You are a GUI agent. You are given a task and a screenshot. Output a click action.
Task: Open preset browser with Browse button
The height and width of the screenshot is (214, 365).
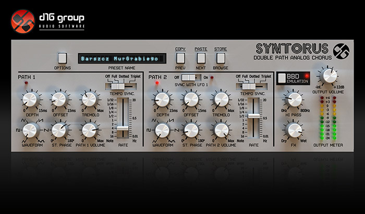click(x=221, y=58)
